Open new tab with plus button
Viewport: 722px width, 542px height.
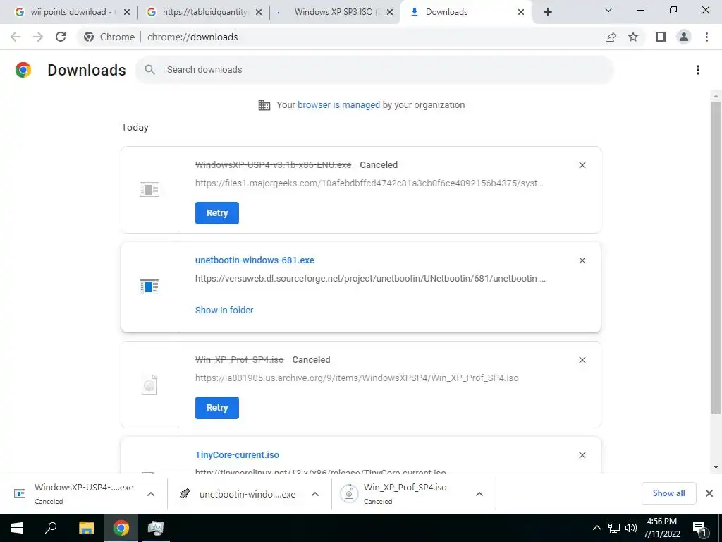point(547,12)
